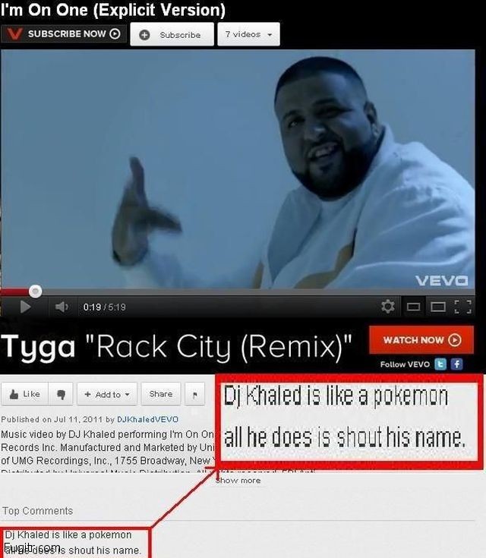The width and height of the screenshot is (486, 558).
Task: Open the Add to dropdown
Action: (107, 394)
